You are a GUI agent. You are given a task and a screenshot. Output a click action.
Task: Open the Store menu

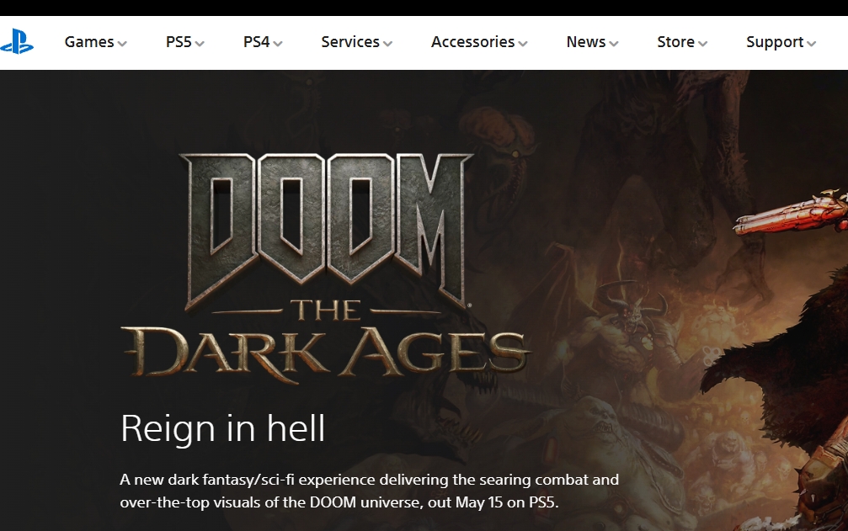coord(682,42)
